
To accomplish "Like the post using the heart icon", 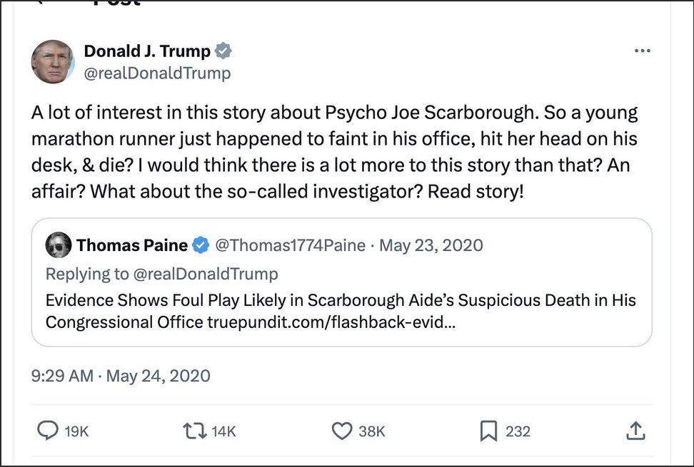I will coord(341,431).
